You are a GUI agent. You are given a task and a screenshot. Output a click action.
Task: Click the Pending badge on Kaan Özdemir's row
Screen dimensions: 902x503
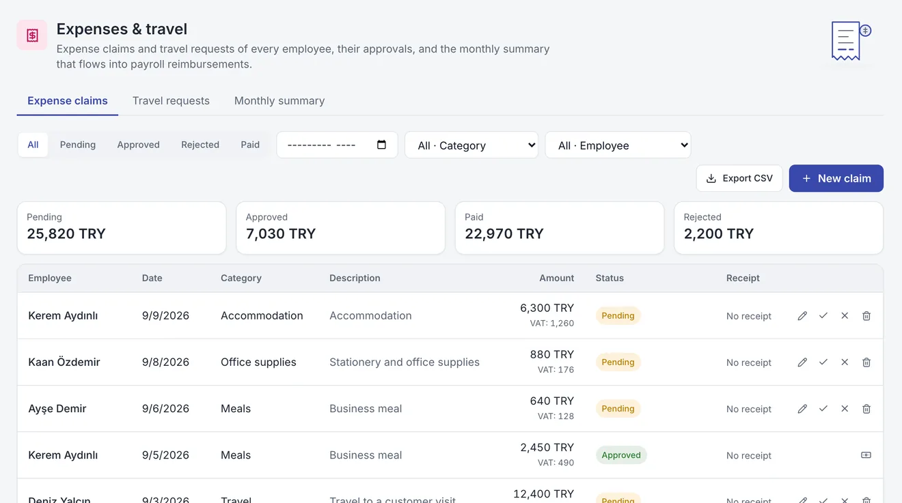pos(618,362)
